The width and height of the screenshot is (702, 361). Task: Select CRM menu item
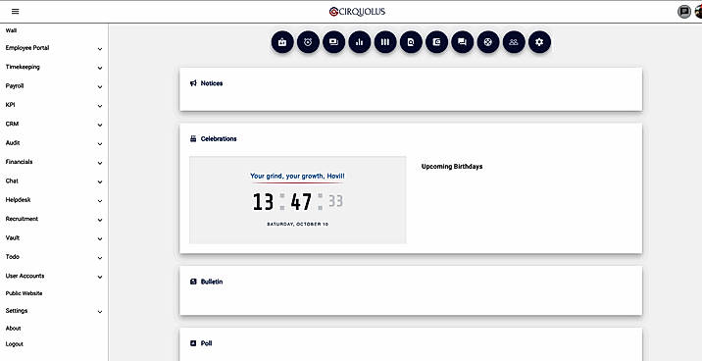(12, 124)
